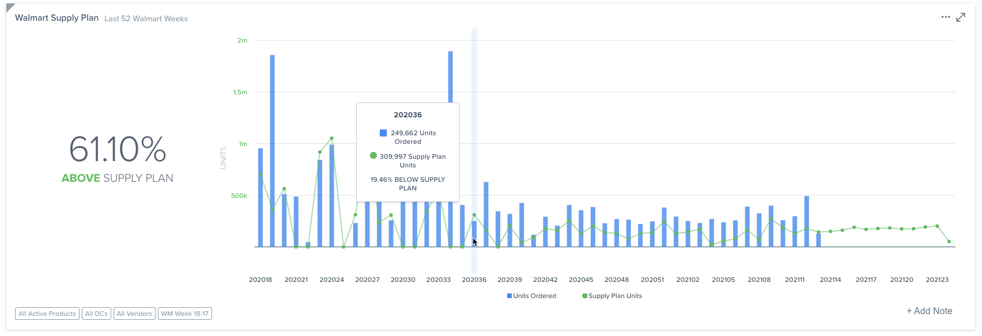This screenshot has height=336, width=982.
Task: Select the x-axis label 202027
Action: pyautogui.click(x=367, y=280)
